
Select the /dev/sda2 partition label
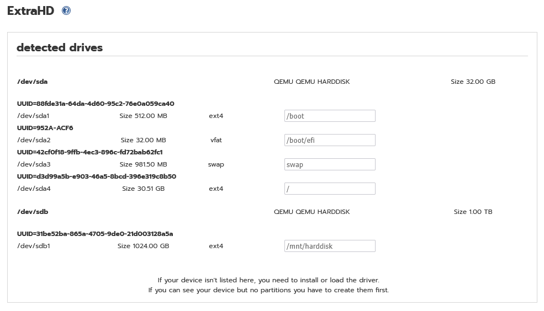[34, 140]
